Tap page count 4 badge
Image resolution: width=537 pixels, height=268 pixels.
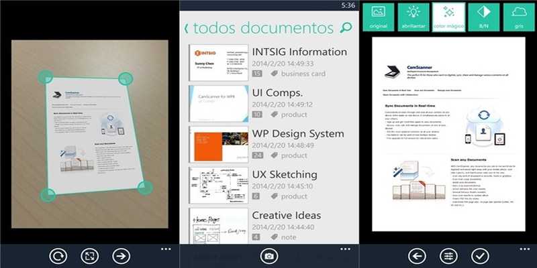[256, 237]
